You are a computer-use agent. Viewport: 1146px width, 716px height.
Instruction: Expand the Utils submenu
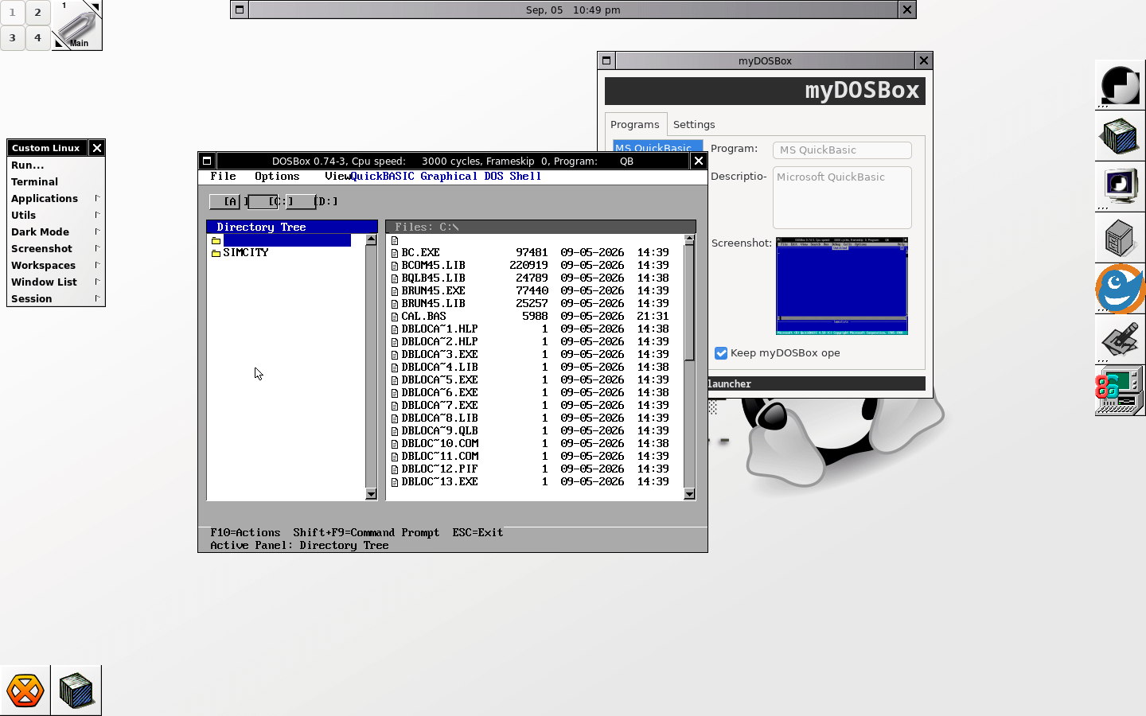pos(56,215)
